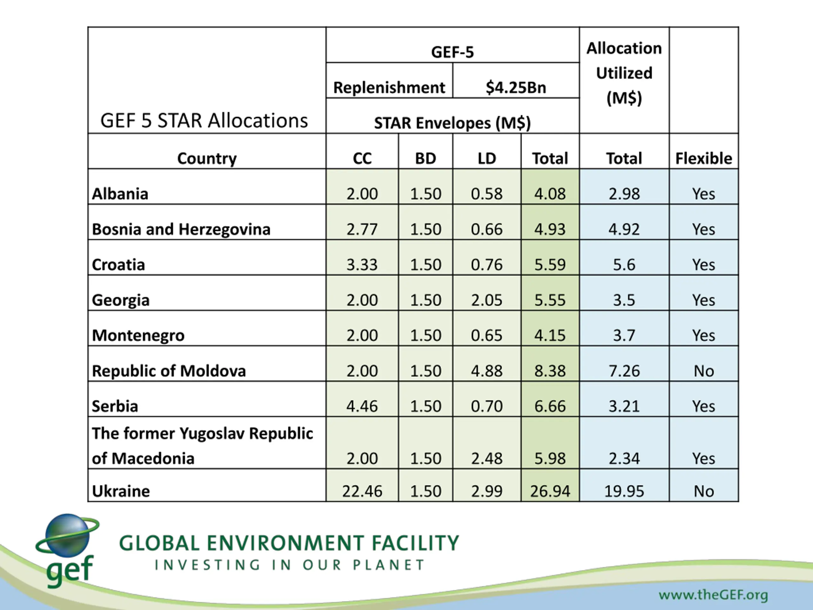
Task: Click the $4.25Bn replenishment cell
Action: click(516, 80)
